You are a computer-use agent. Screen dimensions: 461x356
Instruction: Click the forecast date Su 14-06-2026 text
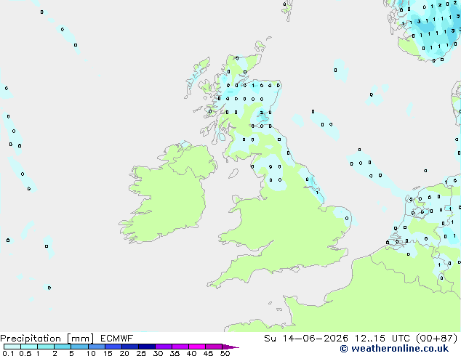click(306, 339)
